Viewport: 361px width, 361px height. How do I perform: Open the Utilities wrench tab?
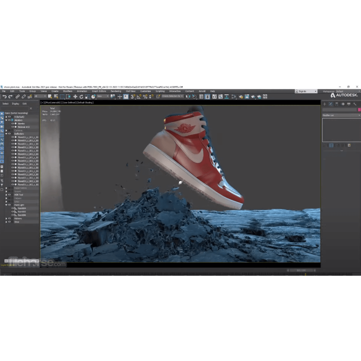pos(355,104)
